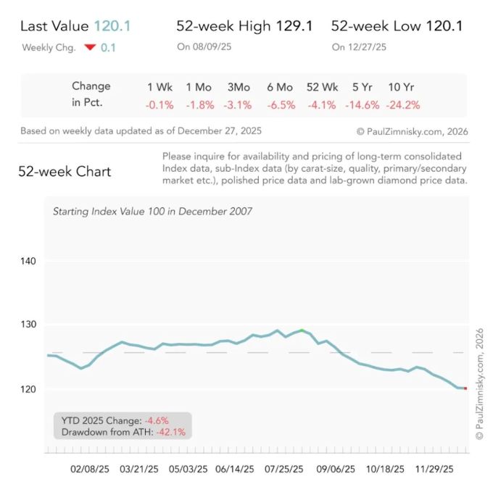This screenshot has width=493, height=487.
Task: Click the red down-triangle weekly change icon
Action: click(x=90, y=48)
